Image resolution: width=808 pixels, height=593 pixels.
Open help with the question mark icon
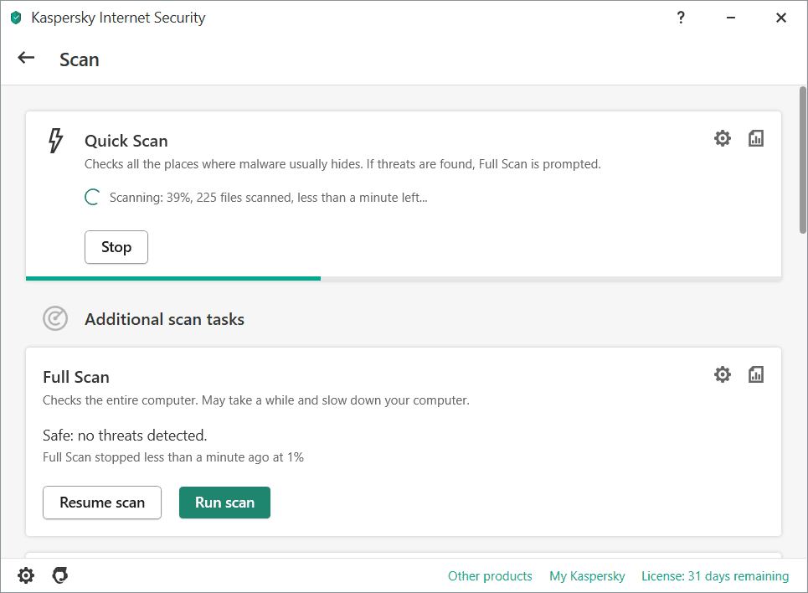[681, 18]
